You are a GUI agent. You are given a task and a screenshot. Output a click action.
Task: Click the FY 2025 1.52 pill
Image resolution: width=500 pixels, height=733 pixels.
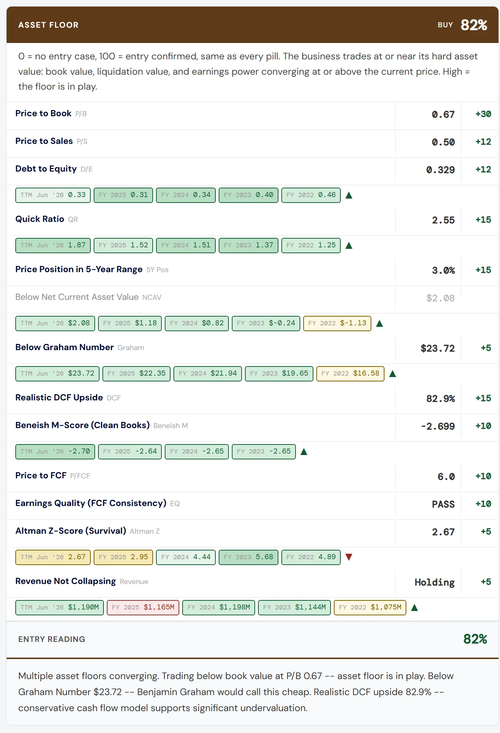coord(123,246)
